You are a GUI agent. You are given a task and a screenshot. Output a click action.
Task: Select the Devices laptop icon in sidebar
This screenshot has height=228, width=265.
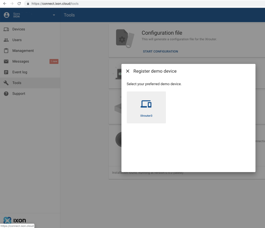click(6, 29)
